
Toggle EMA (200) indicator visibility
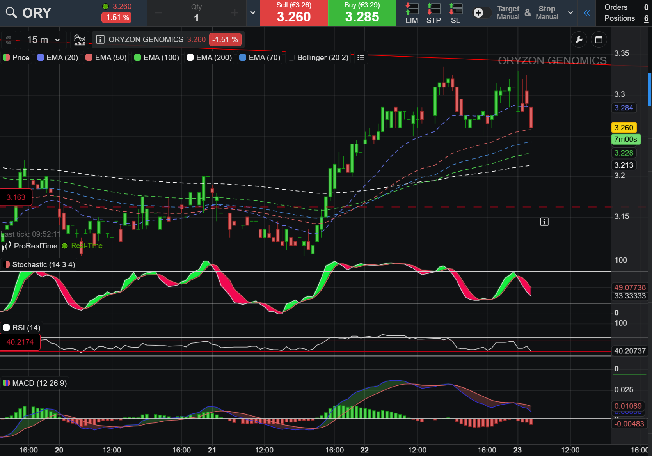(209, 57)
